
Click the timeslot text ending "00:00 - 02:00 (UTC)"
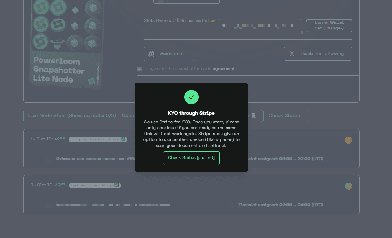(x=286, y=159)
